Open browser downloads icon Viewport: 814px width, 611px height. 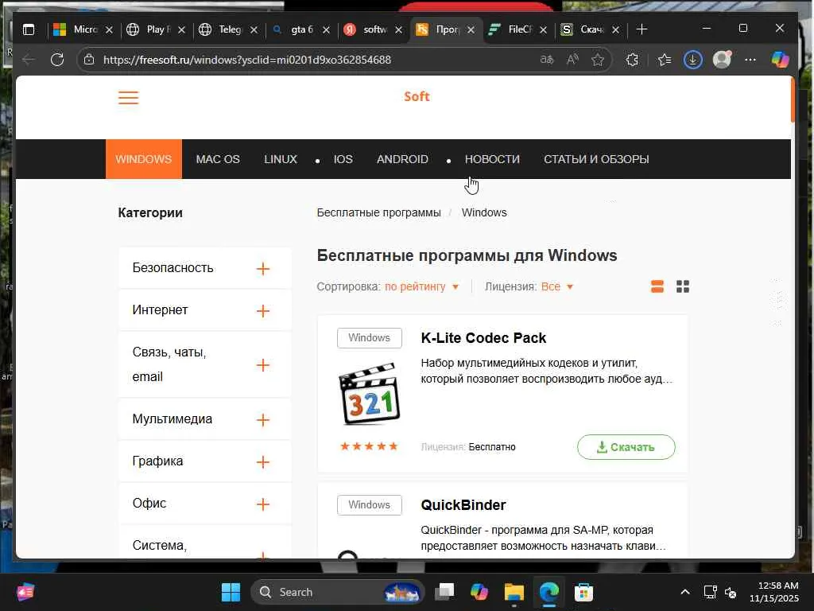click(x=692, y=60)
